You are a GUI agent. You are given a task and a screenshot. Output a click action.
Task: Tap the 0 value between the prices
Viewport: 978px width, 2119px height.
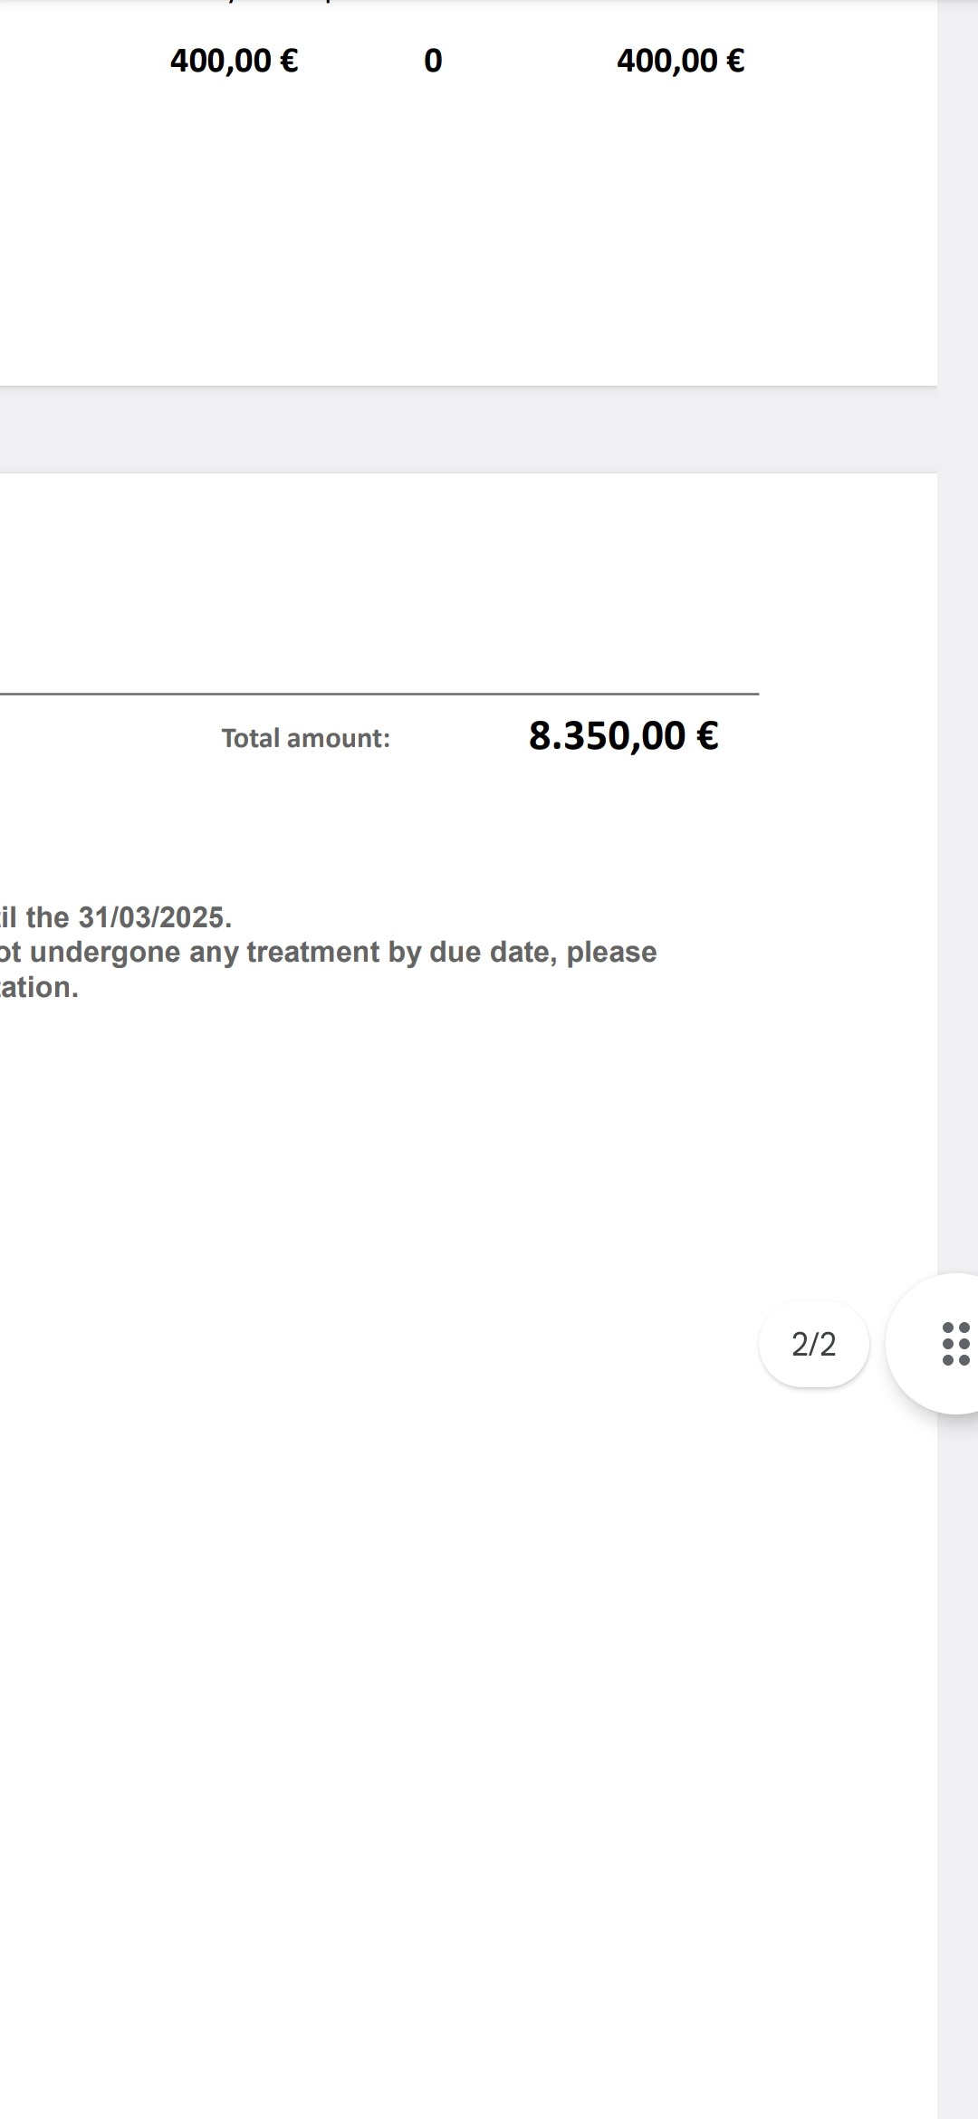point(433,61)
